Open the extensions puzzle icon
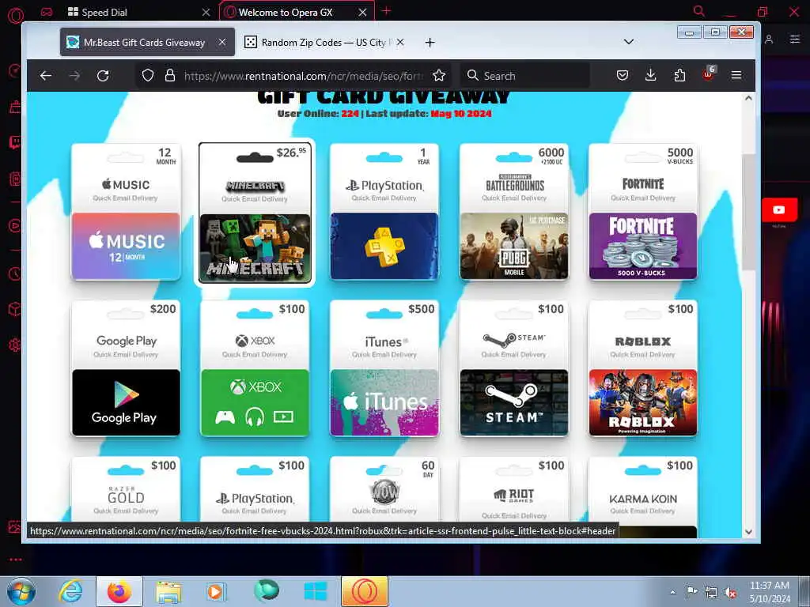 pos(679,75)
